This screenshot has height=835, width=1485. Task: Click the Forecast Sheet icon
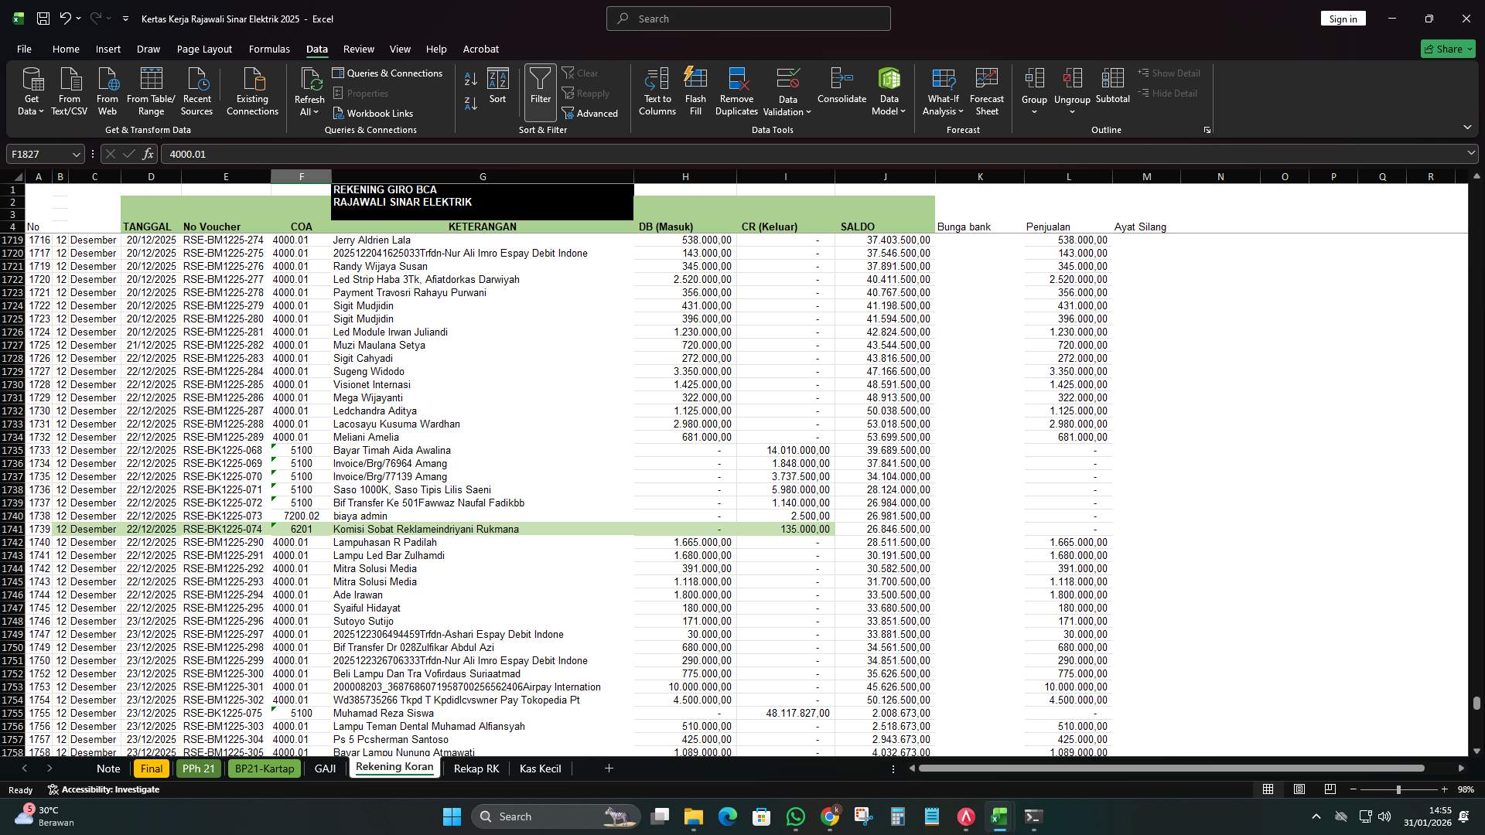[x=987, y=89]
